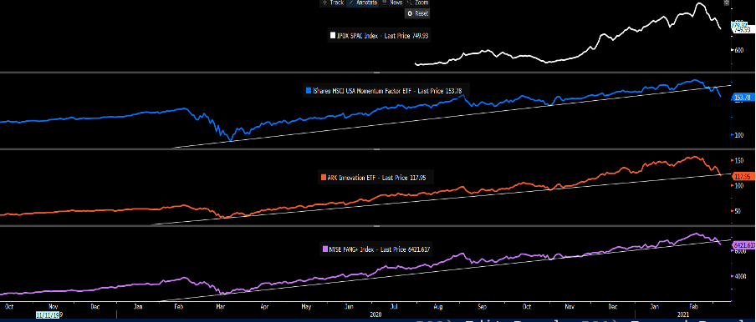The height and width of the screenshot is (322, 756).
Task: Choose the Zoom tool
Action: 417,3
